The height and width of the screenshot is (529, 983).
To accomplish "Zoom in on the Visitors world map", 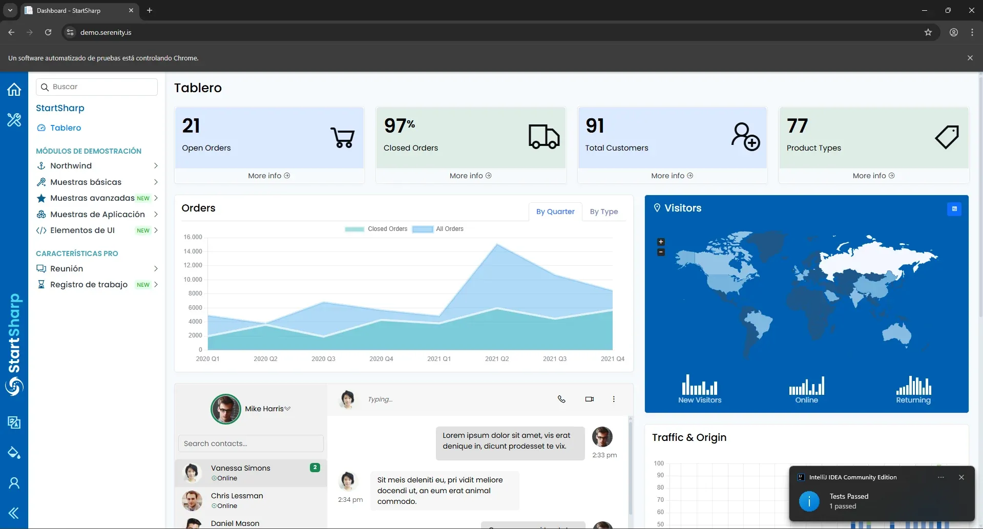I will pyautogui.click(x=661, y=241).
